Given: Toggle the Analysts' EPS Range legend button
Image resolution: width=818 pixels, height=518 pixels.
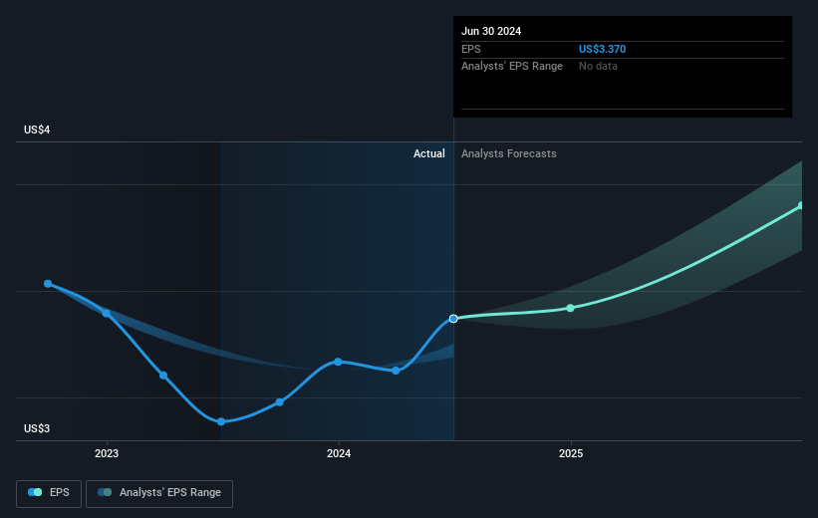Looking at the screenshot, I should coord(159,493).
